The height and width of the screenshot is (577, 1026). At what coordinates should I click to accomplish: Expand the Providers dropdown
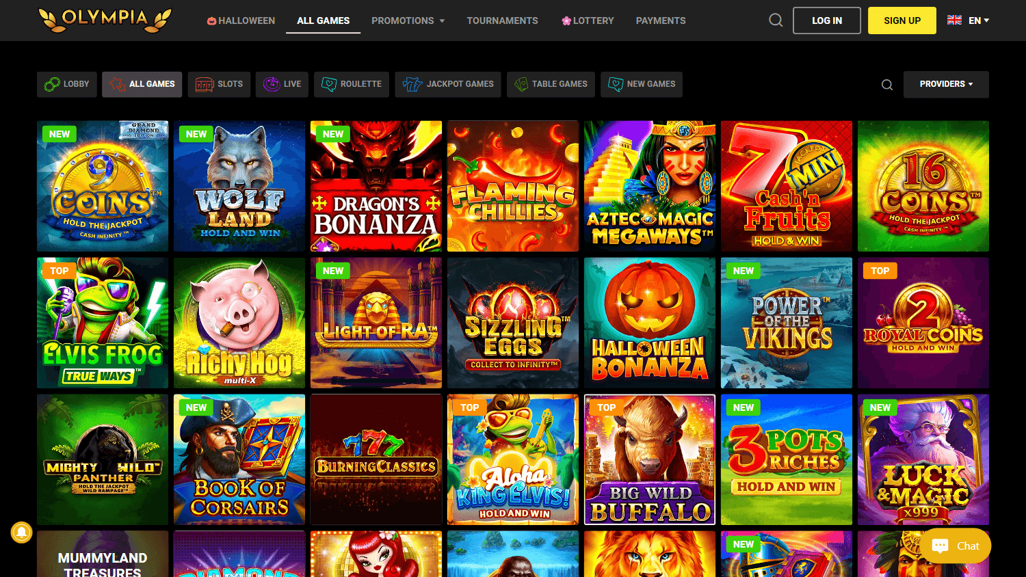click(946, 84)
